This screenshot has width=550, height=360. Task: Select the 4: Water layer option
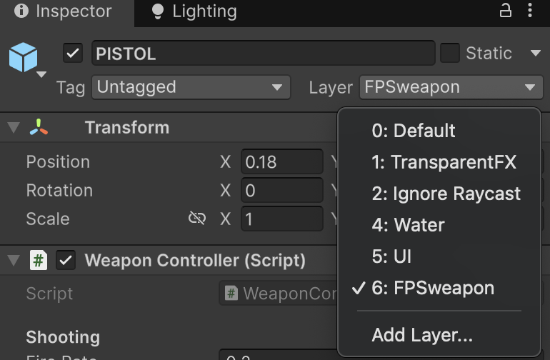pos(408,225)
